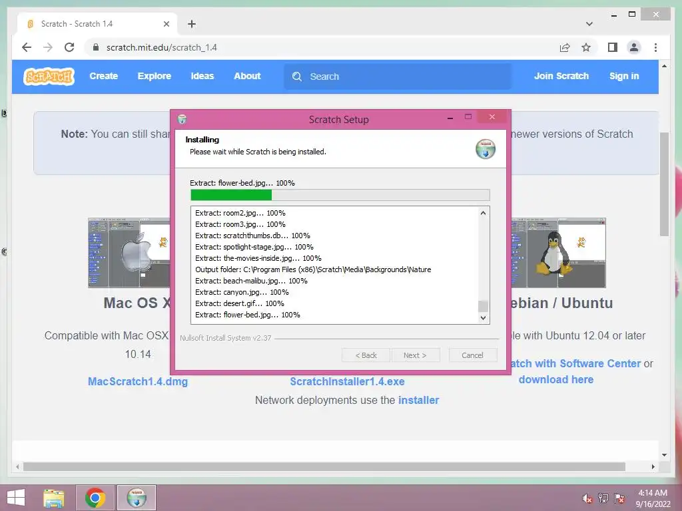
Task: Open the tab search chevron
Action: 589,24
